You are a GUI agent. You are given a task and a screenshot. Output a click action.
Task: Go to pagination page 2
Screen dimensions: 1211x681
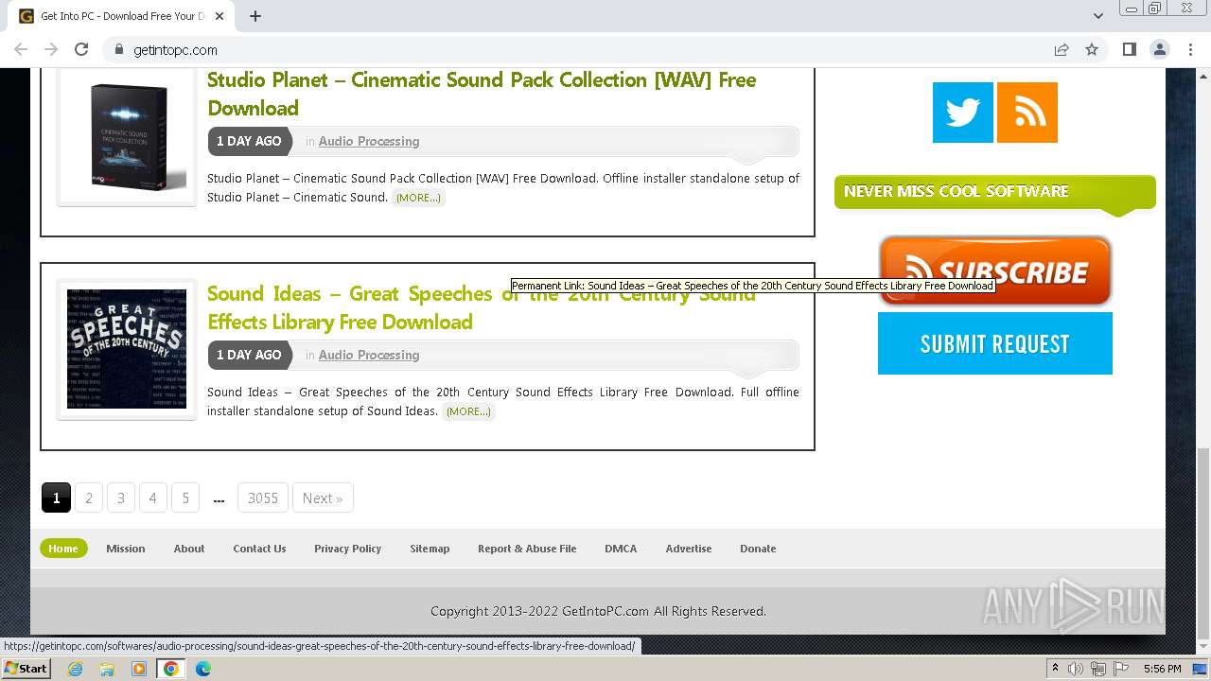[x=89, y=498]
